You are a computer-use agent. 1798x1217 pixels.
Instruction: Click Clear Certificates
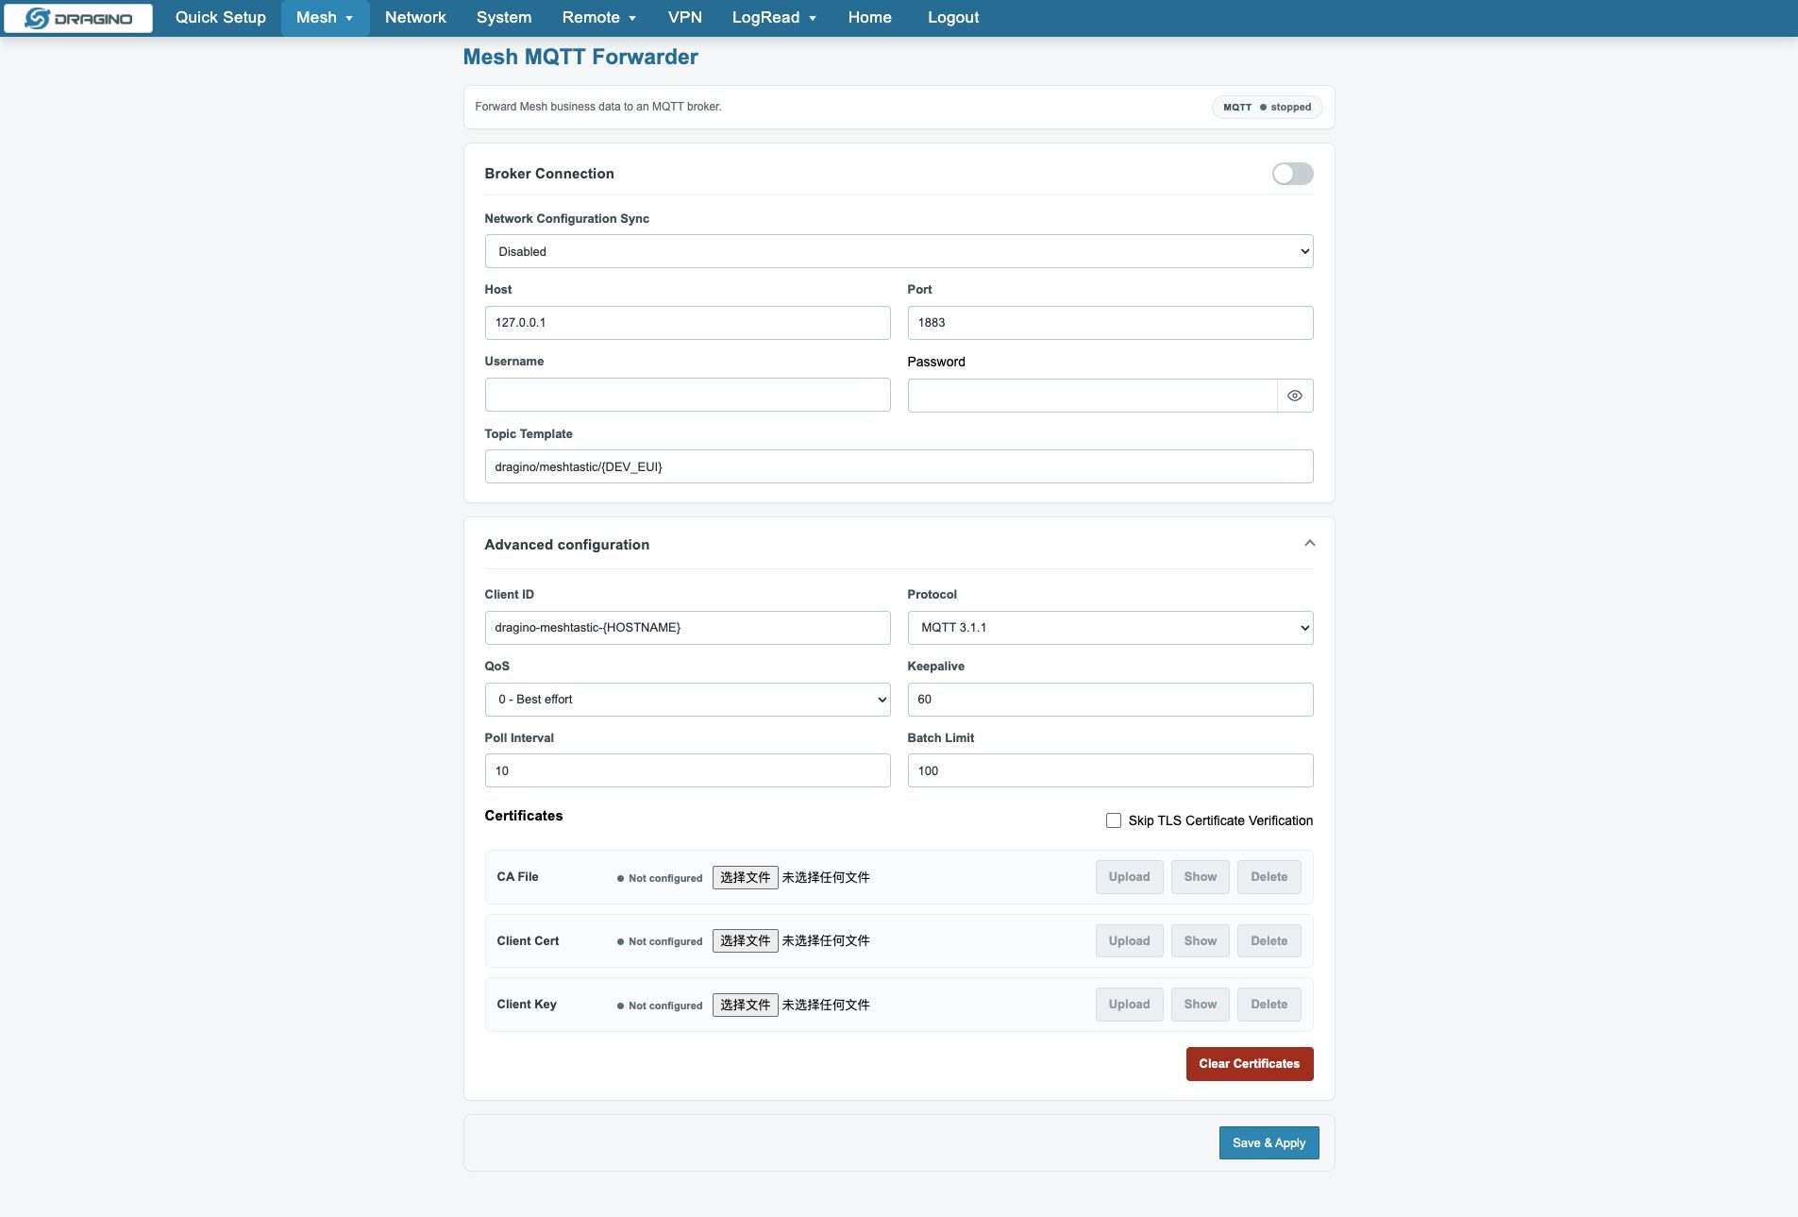tap(1250, 1064)
